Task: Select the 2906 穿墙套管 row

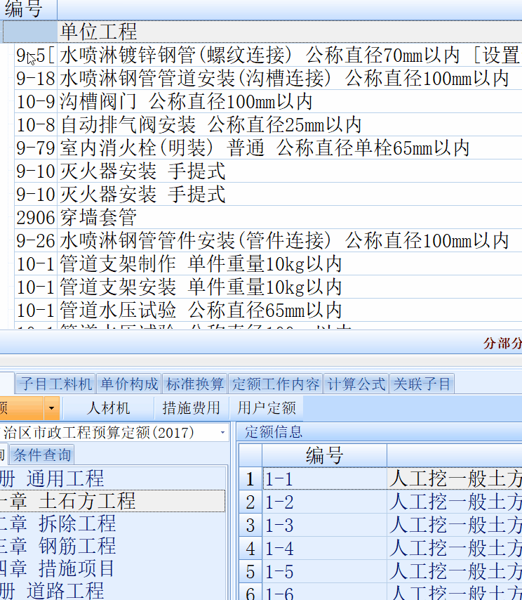Action: (268, 217)
